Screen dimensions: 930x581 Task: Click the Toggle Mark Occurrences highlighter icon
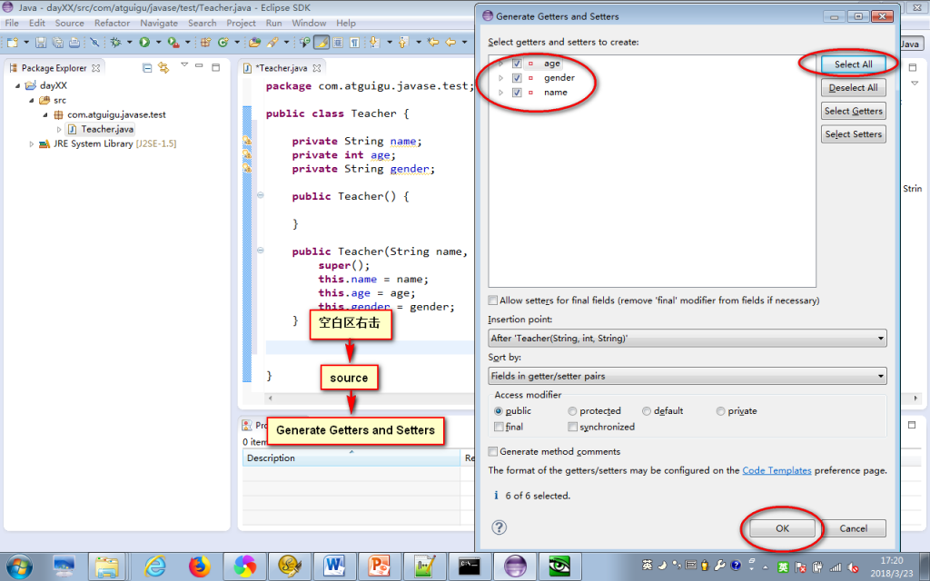coord(322,42)
